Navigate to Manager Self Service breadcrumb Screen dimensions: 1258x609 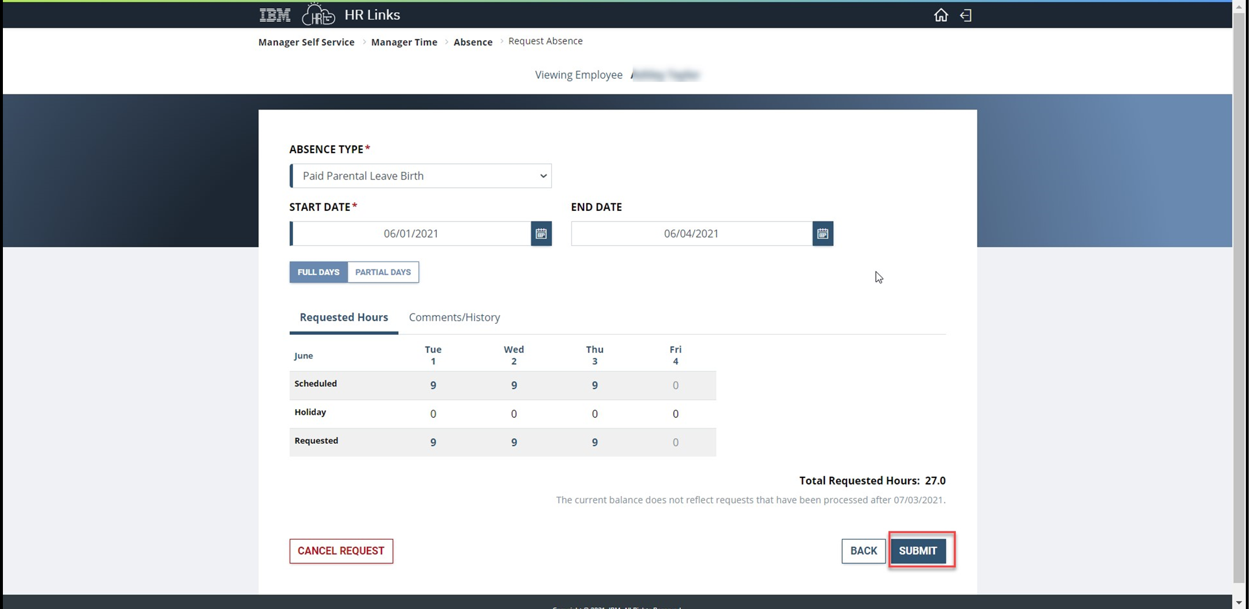coord(306,42)
